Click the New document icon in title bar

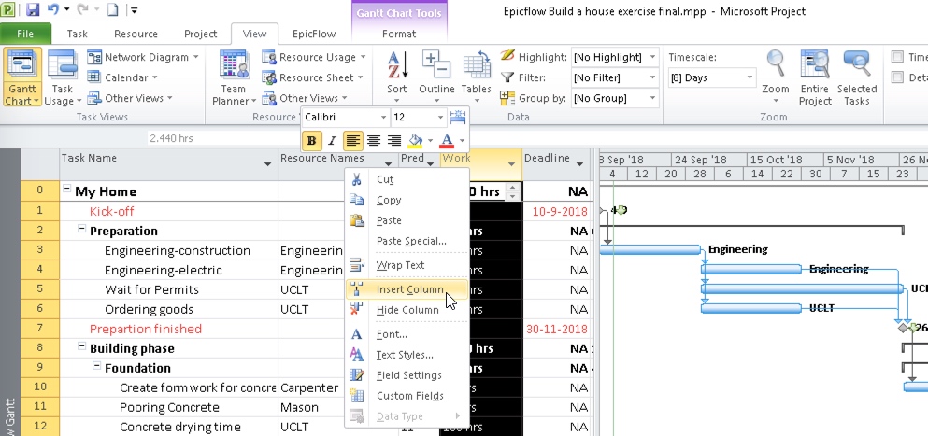click(112, 10)
